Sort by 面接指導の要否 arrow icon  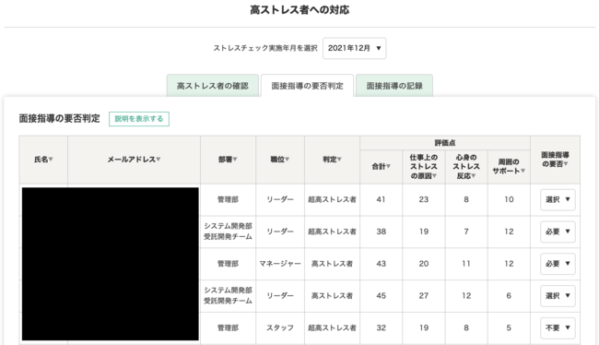(x=566, y=164)
